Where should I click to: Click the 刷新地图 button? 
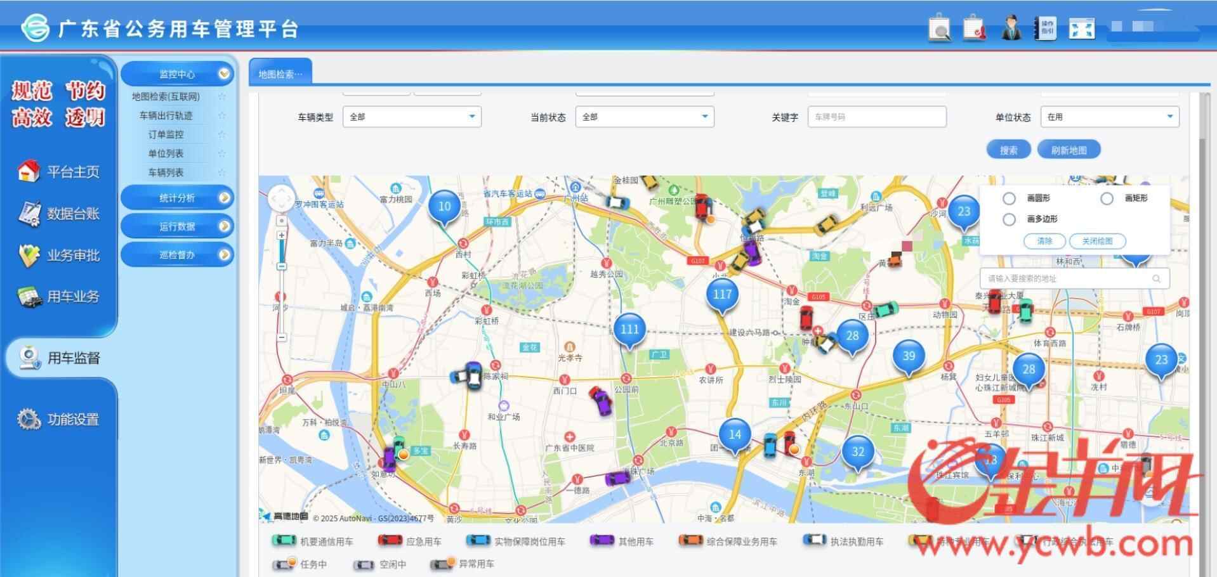pyautogui.click(x=1069, y=150)
